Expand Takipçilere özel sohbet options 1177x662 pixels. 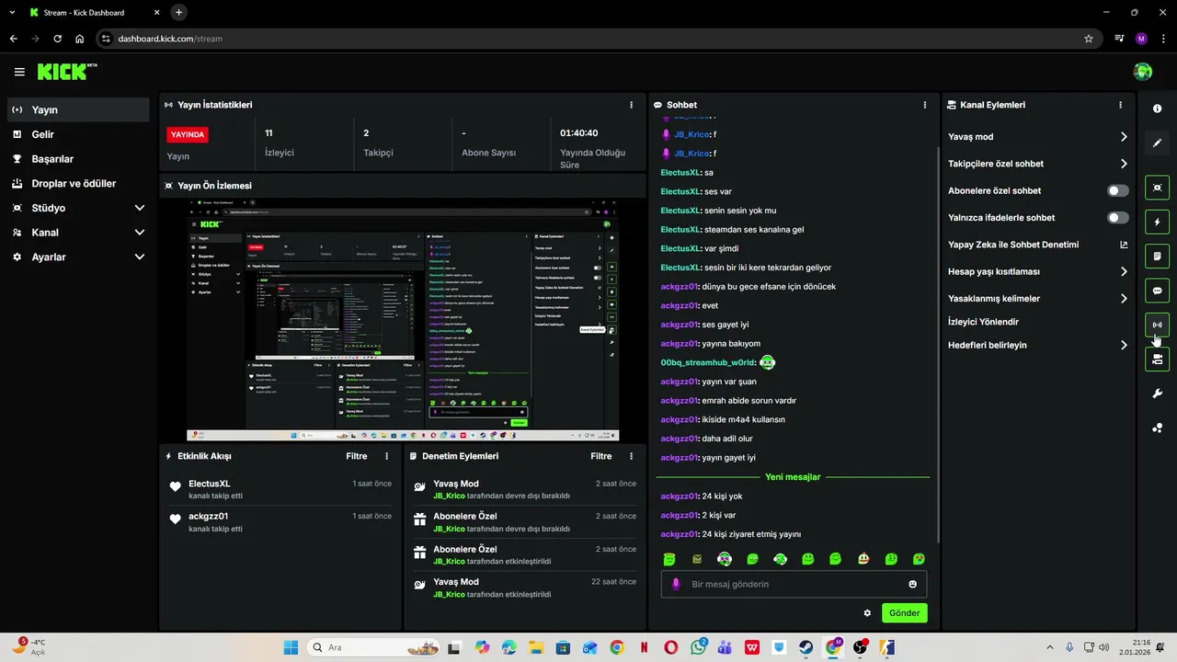(1124, 164)
